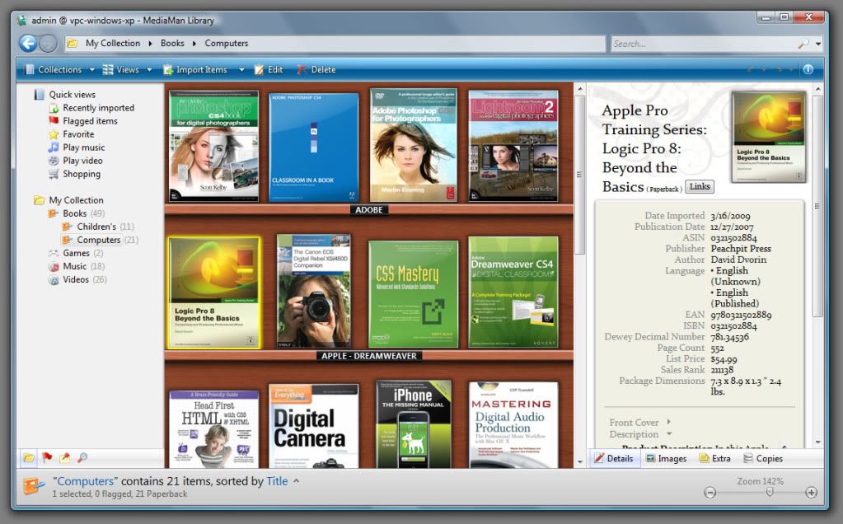Click the magnifier icon in sidebar footer
Image resolution: width=843 pixels, height=524 pixels.
pyautogui.click(x=82, y=458)
